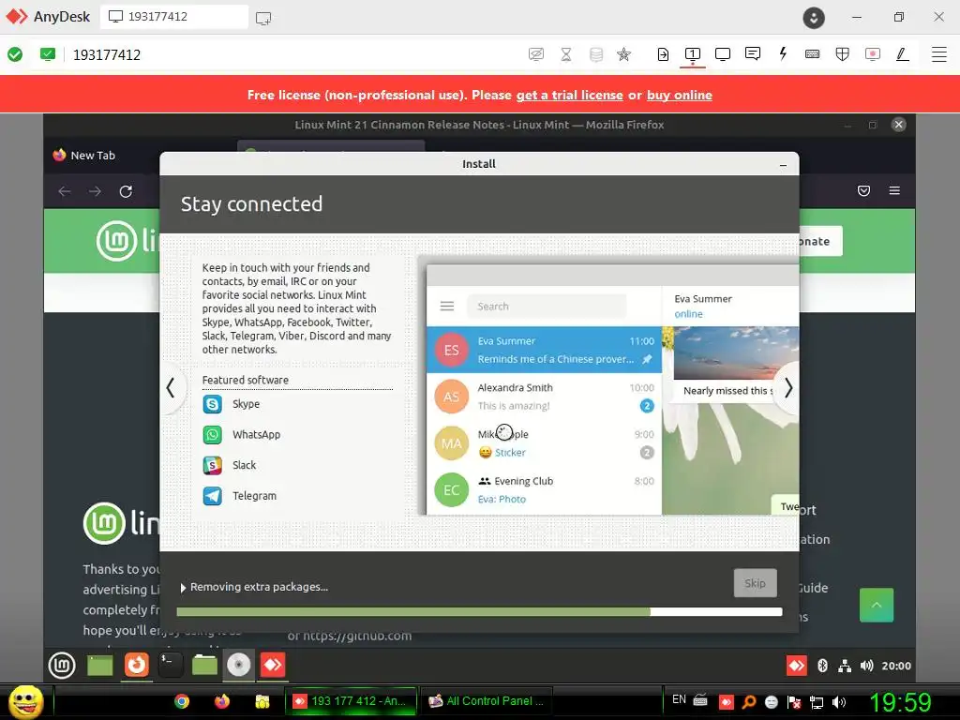The width and height of the screenshot is (960, 720).
Task: Click the AnyDesk task button in Mint panel
Action: [x=273, y=665]
